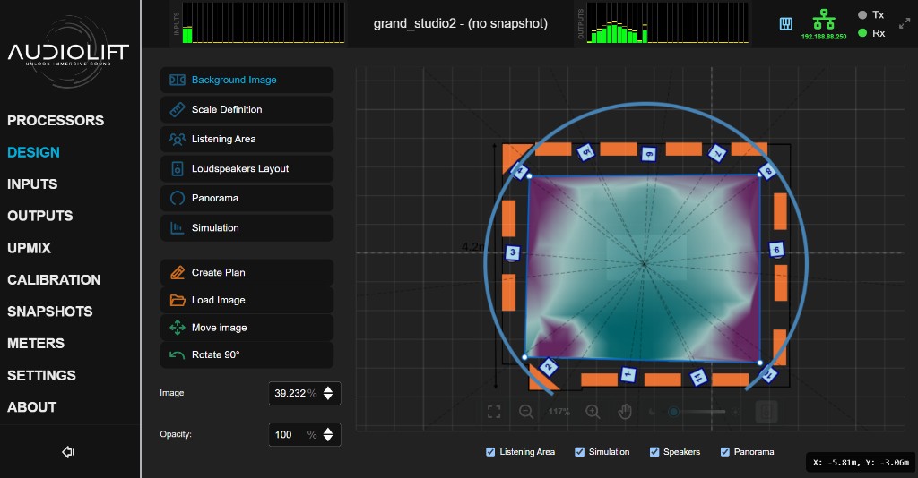Click the moon brightness icon beside the slider

tap(652, 412)
